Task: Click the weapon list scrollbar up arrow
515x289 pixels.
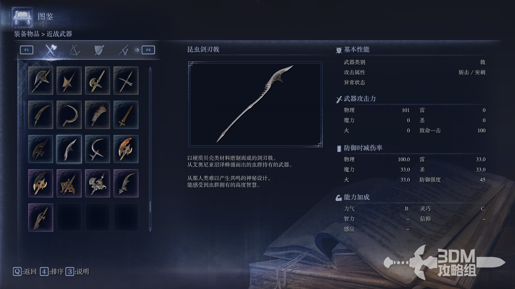Action: 150,69
